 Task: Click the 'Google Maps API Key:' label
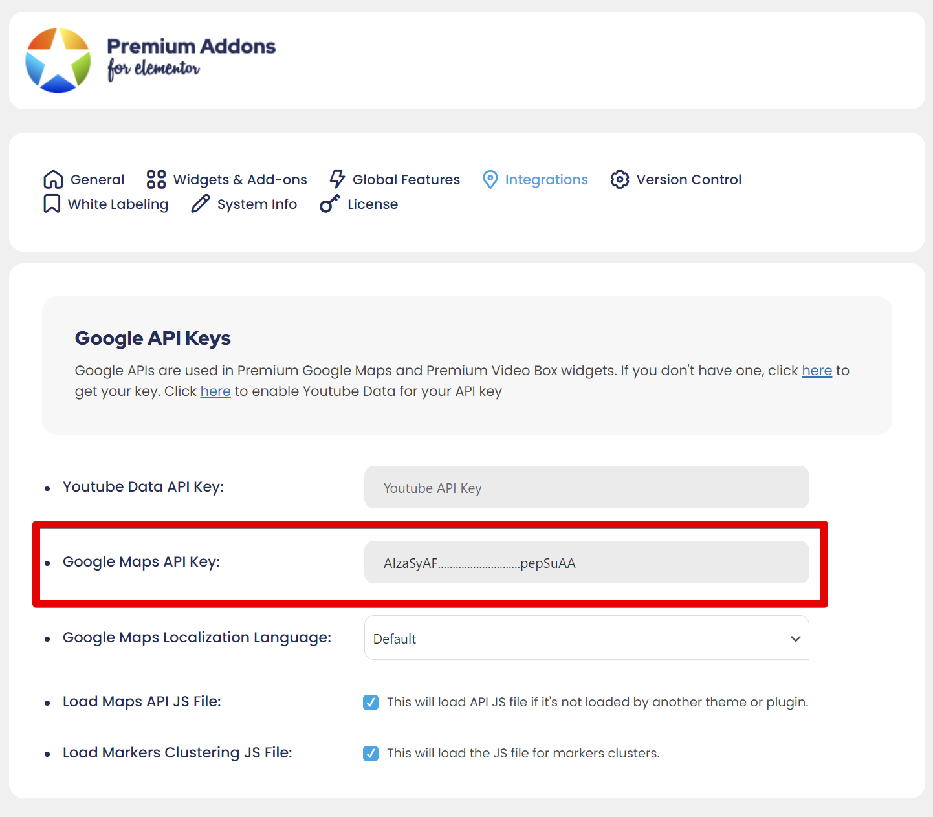141,561
